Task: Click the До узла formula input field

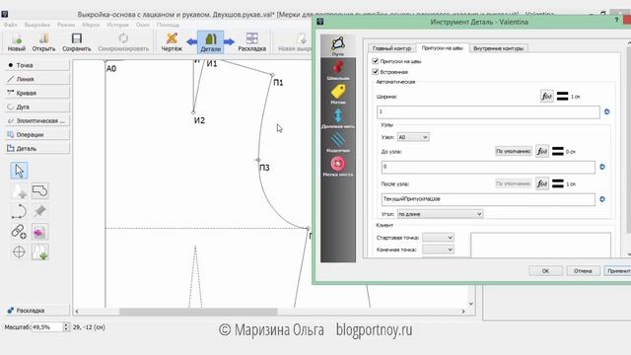Action: [488, 167]
